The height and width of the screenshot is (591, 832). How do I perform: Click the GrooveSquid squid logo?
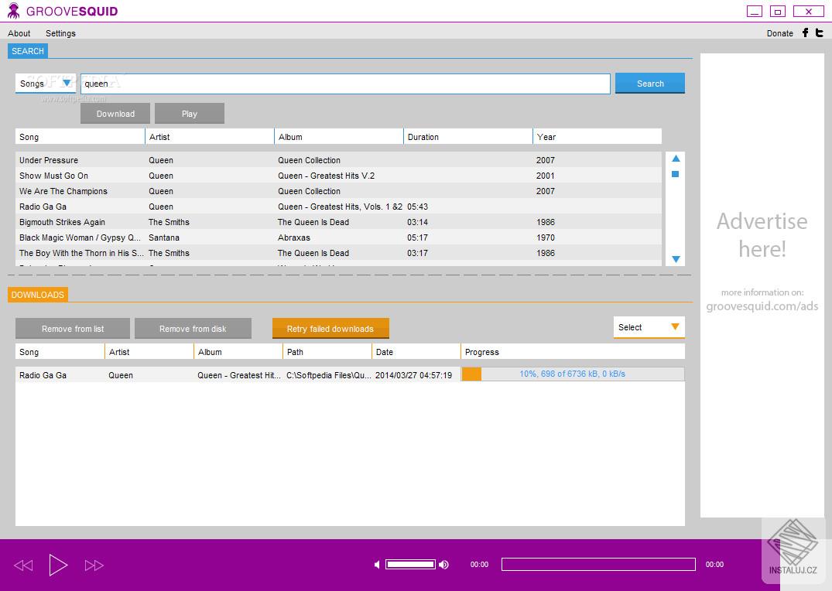pos(13,11)
